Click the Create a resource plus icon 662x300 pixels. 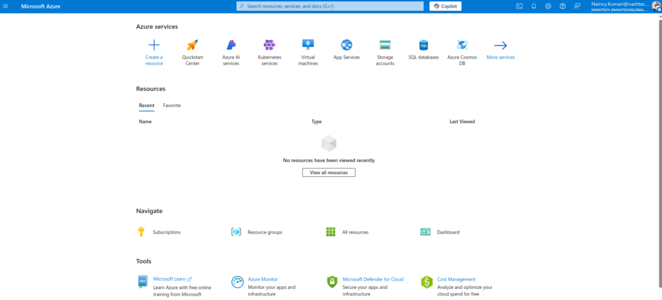154,45
